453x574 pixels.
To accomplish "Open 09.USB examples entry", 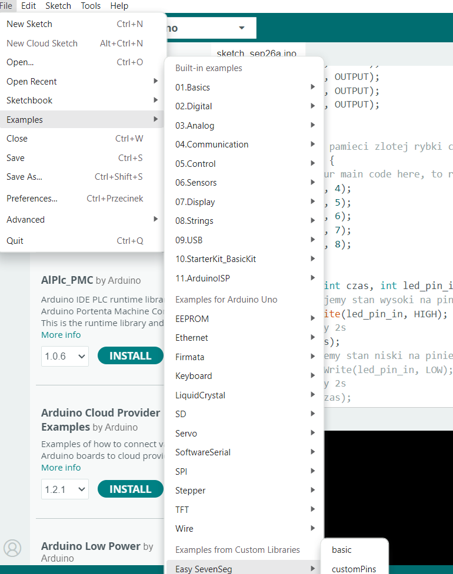I will (245, 240).
